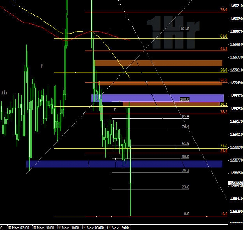Click price axis value 1.59730
The image size is (244, 230).
click(x=236, y=57)
